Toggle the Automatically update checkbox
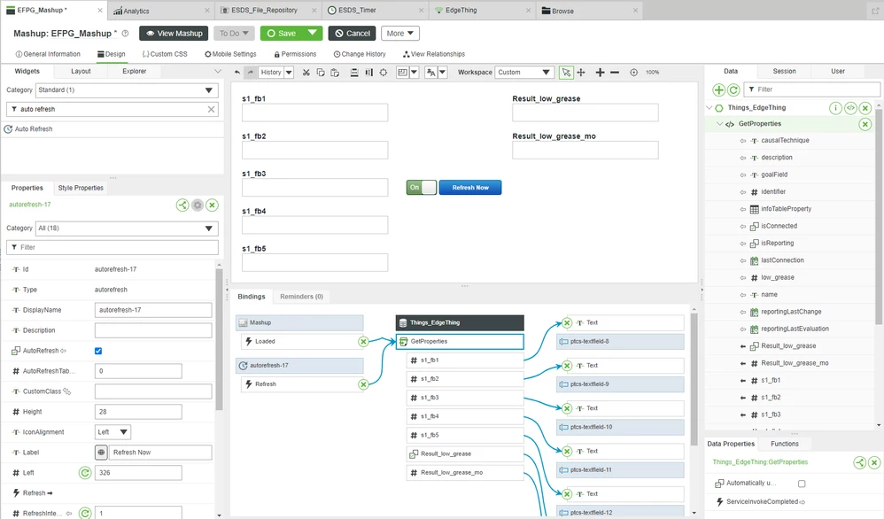 (802, 484)
